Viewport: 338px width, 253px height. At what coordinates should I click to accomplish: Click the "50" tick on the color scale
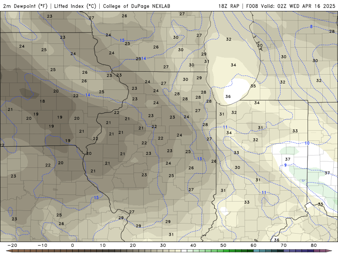(224, 245)
